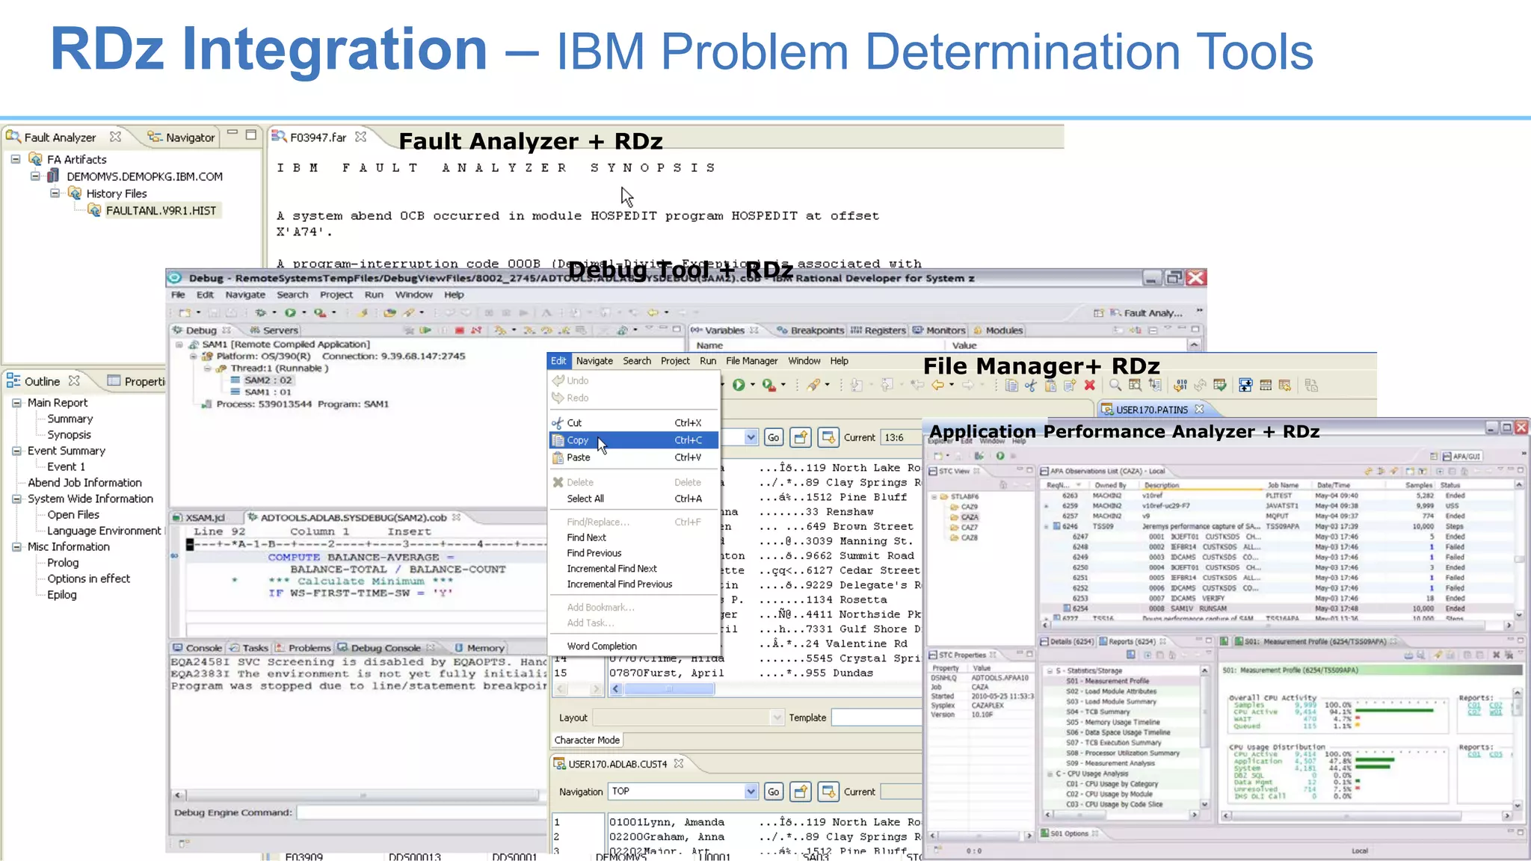The width and height of the screenshot is (1531, 861).
Task: Click the insert row icon in File Manager toolbar
Action: click(1245, 385)
